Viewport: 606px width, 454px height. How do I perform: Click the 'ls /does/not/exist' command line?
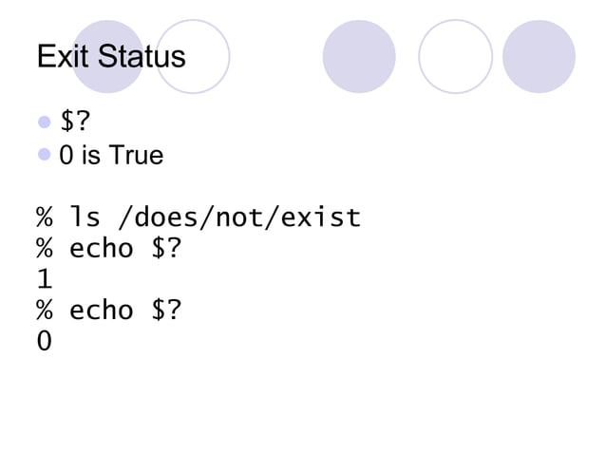tap(199, 218)
